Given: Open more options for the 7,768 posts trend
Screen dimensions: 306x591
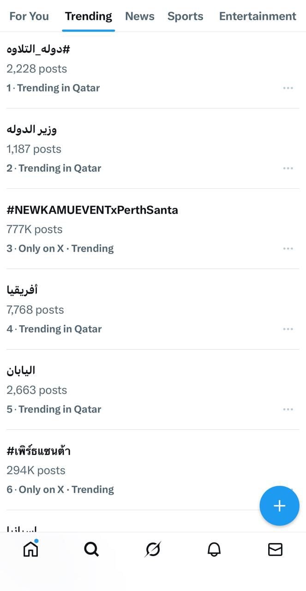Looking at the screenshot, I should click(x=288, y=329).
